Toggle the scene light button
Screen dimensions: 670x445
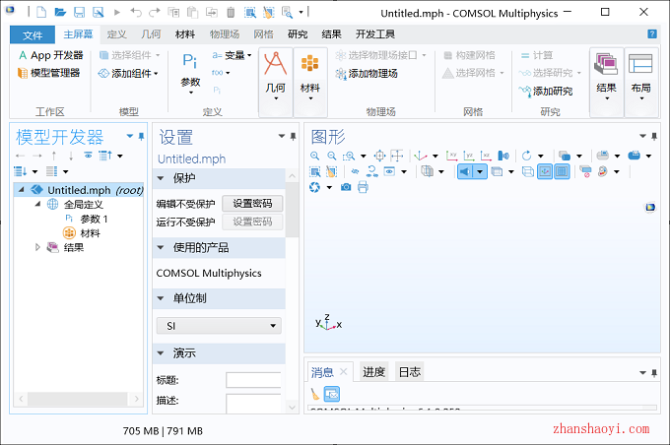465,171
